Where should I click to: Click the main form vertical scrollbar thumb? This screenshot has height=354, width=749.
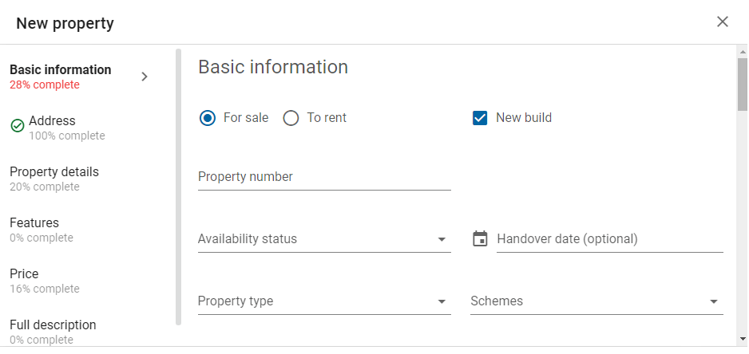coord(743,84)
